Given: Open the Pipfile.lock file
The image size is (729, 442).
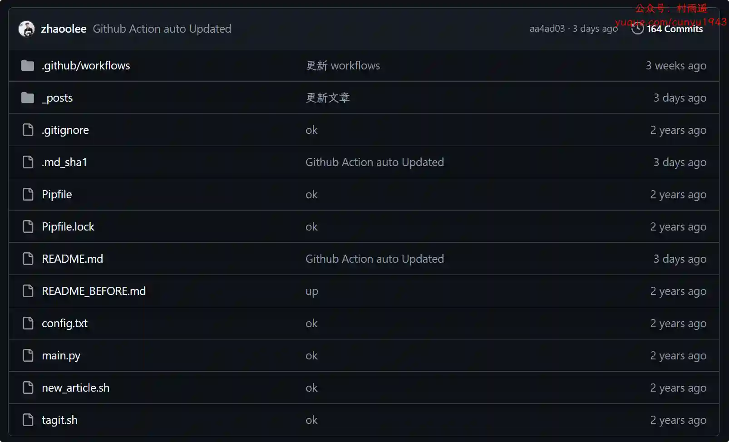Looking at the screenshot, I should pos(68,226).
